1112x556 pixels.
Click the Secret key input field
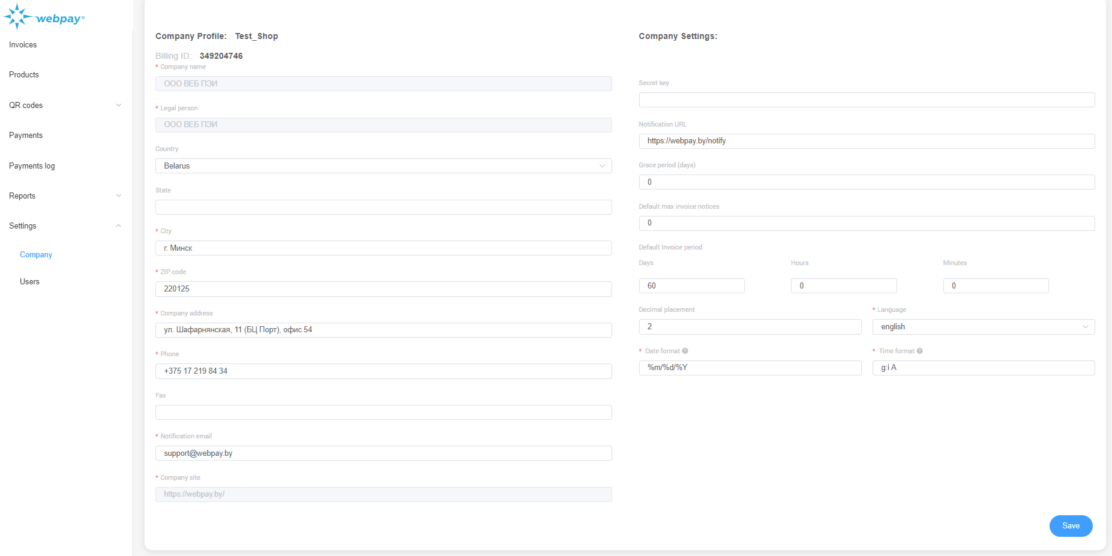pos(867,100)
